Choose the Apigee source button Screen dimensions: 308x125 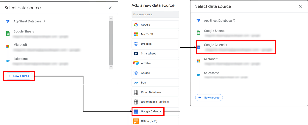[x=155, y=73]
